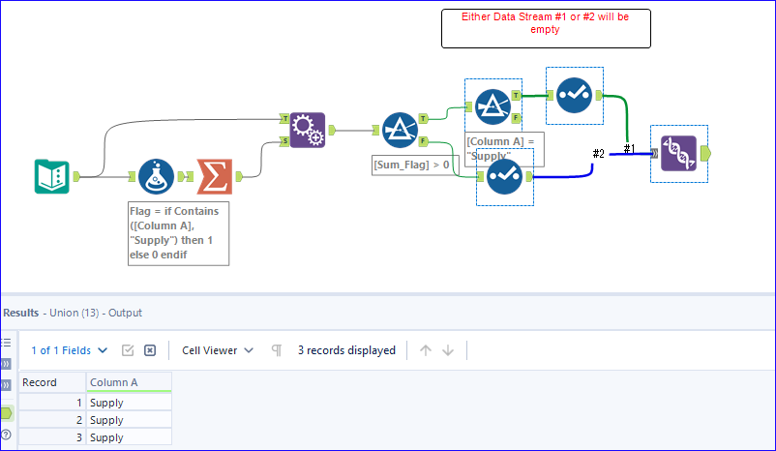
Task: Click the S input anchor of Append Fields
Action: point(284,141)
